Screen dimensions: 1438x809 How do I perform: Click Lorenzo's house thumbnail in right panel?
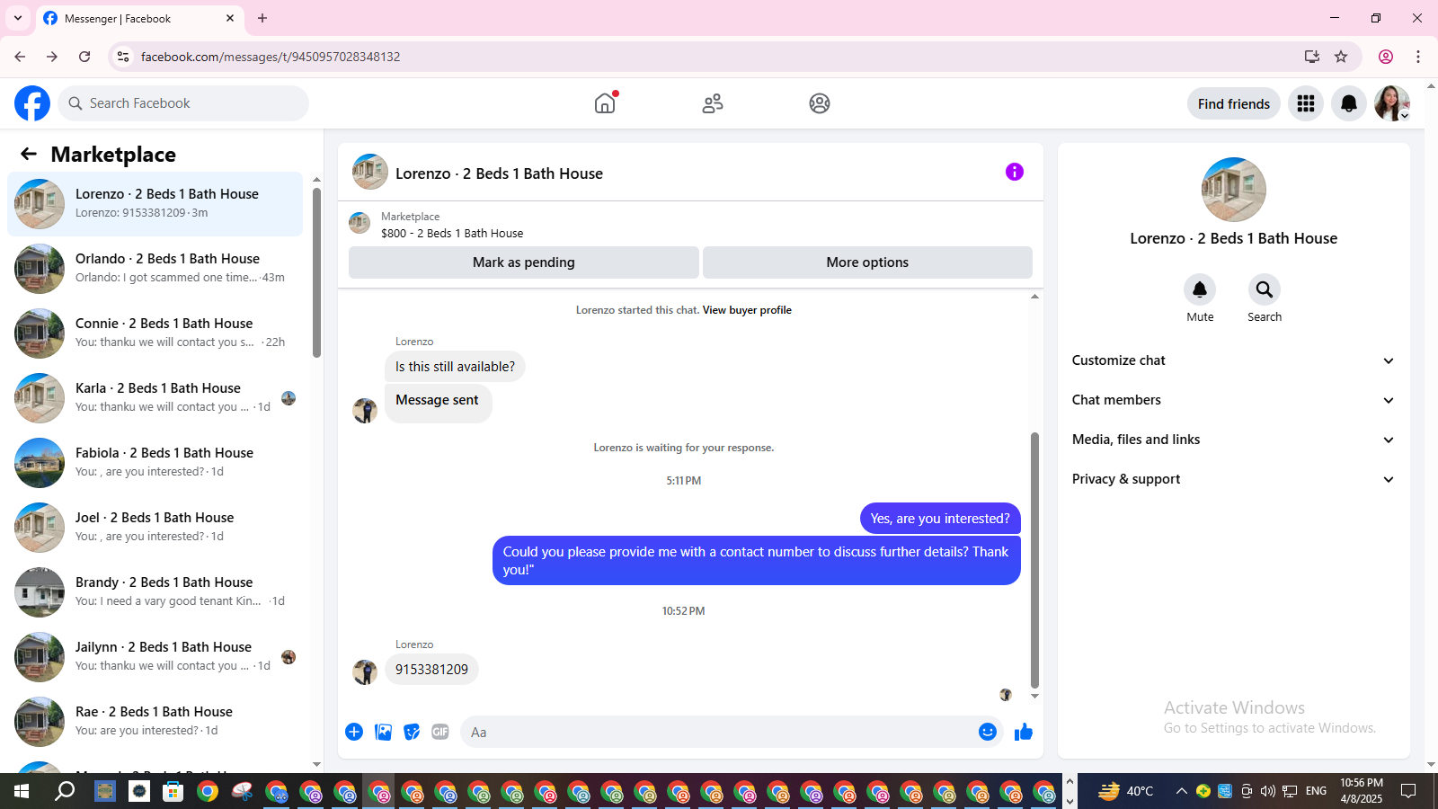[x=1234, y=190]
